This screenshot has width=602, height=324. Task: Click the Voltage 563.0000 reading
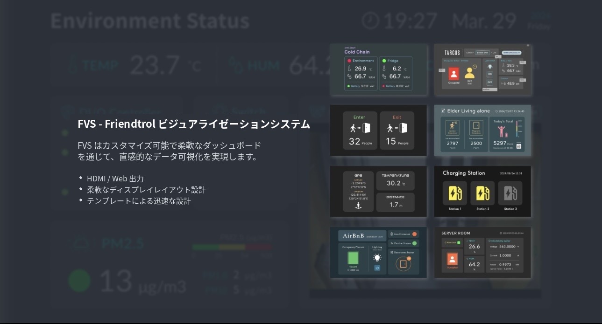tap(504, 247)
